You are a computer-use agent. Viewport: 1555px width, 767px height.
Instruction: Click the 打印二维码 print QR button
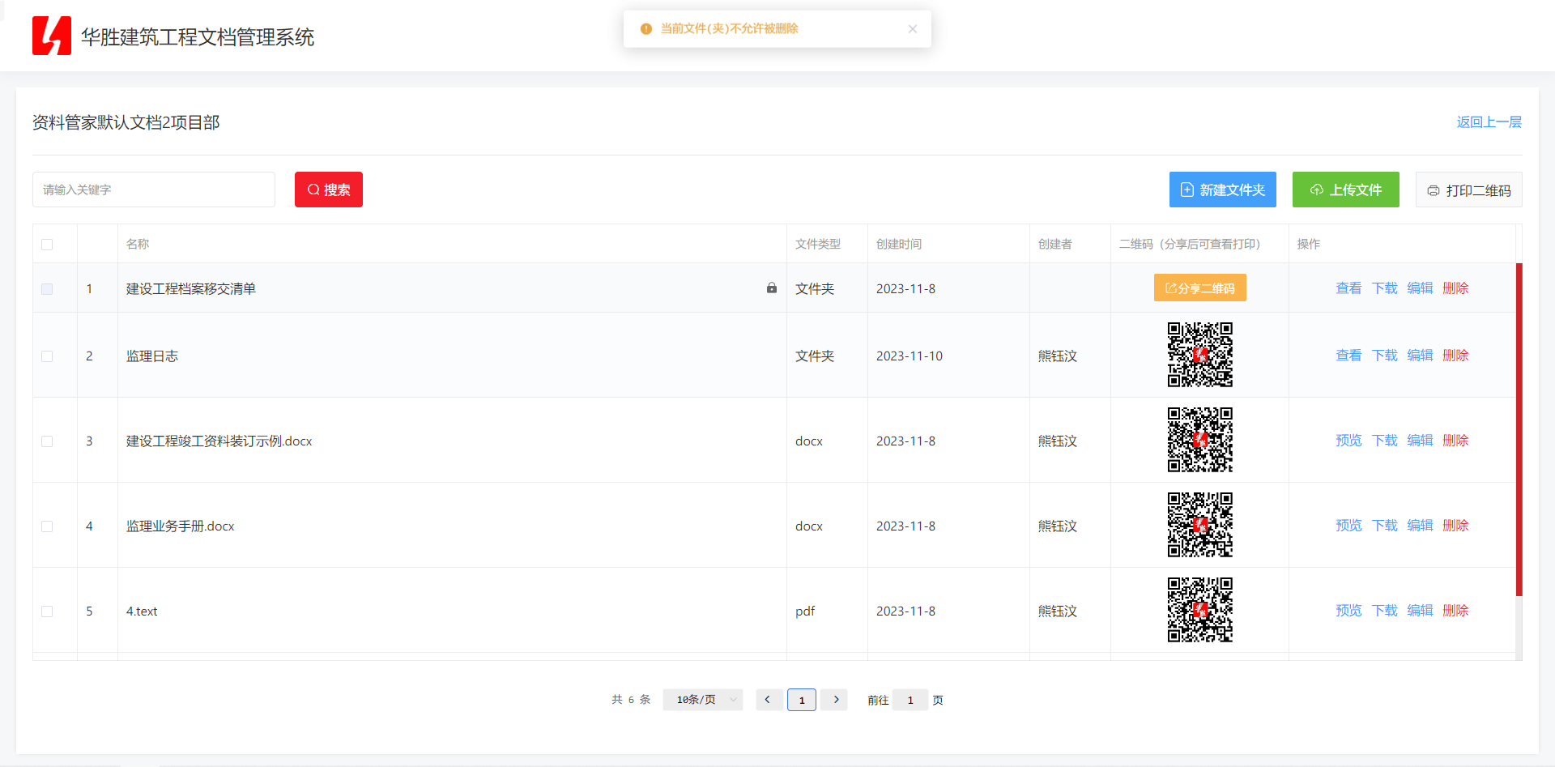pos(1469,190)
